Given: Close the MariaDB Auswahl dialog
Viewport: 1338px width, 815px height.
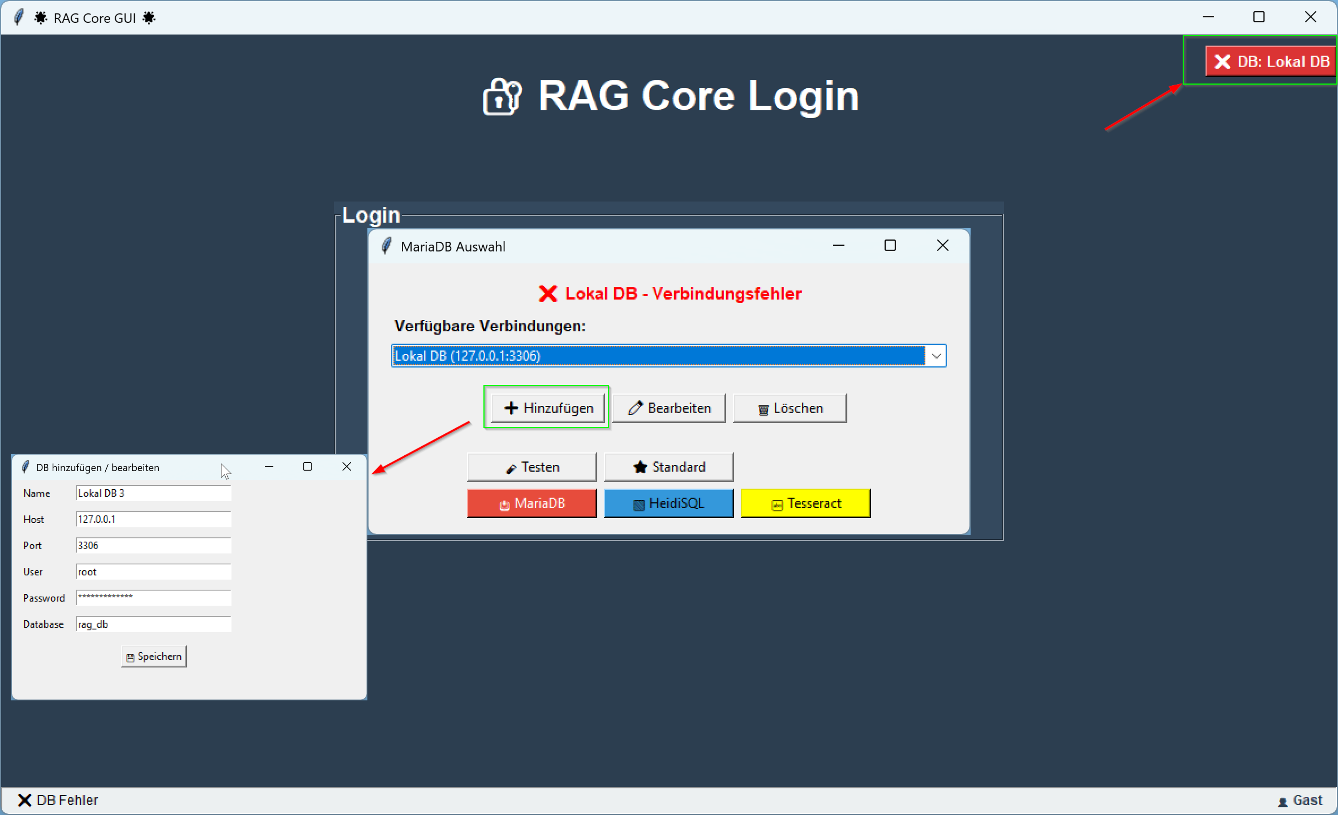Looking at the screenshot, I should pos(943,245).
